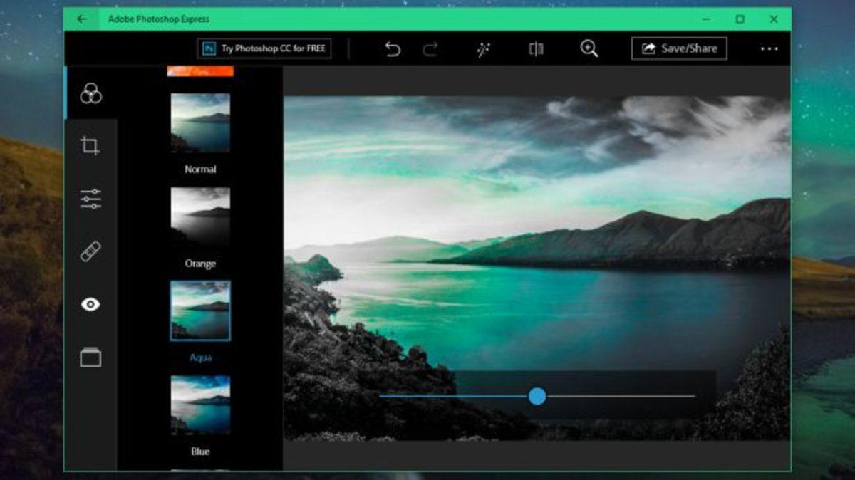Image resolution: width=855 pixels, height=480 pixels.
Task: Switch to the Normal look
Action: 200,121
